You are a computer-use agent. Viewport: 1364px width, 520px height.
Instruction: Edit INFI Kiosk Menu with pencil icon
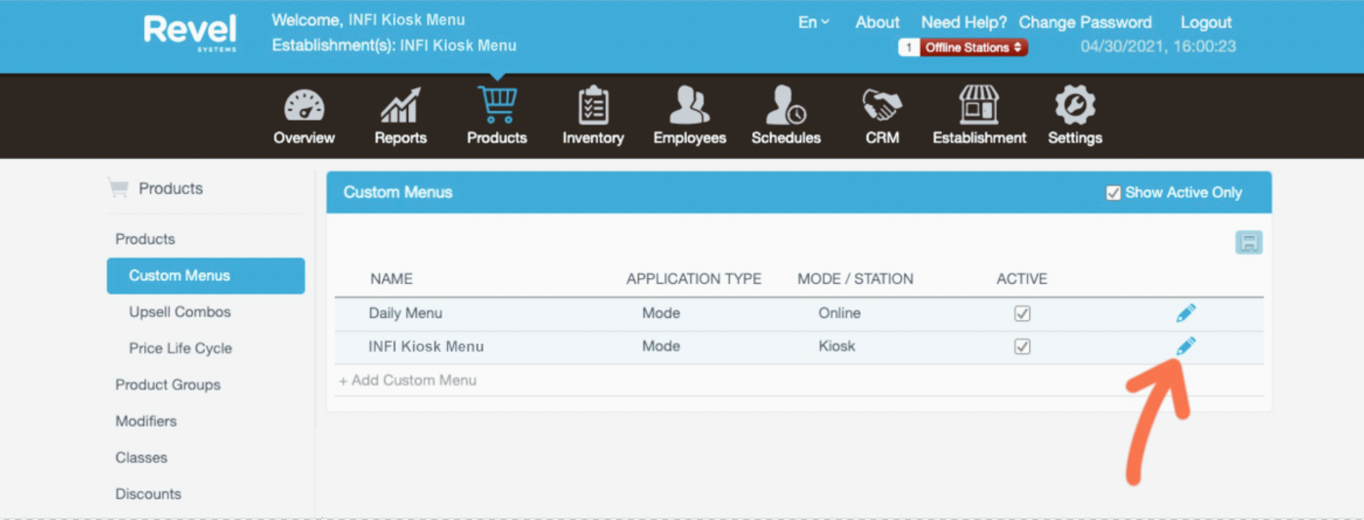pos(1186,346)
